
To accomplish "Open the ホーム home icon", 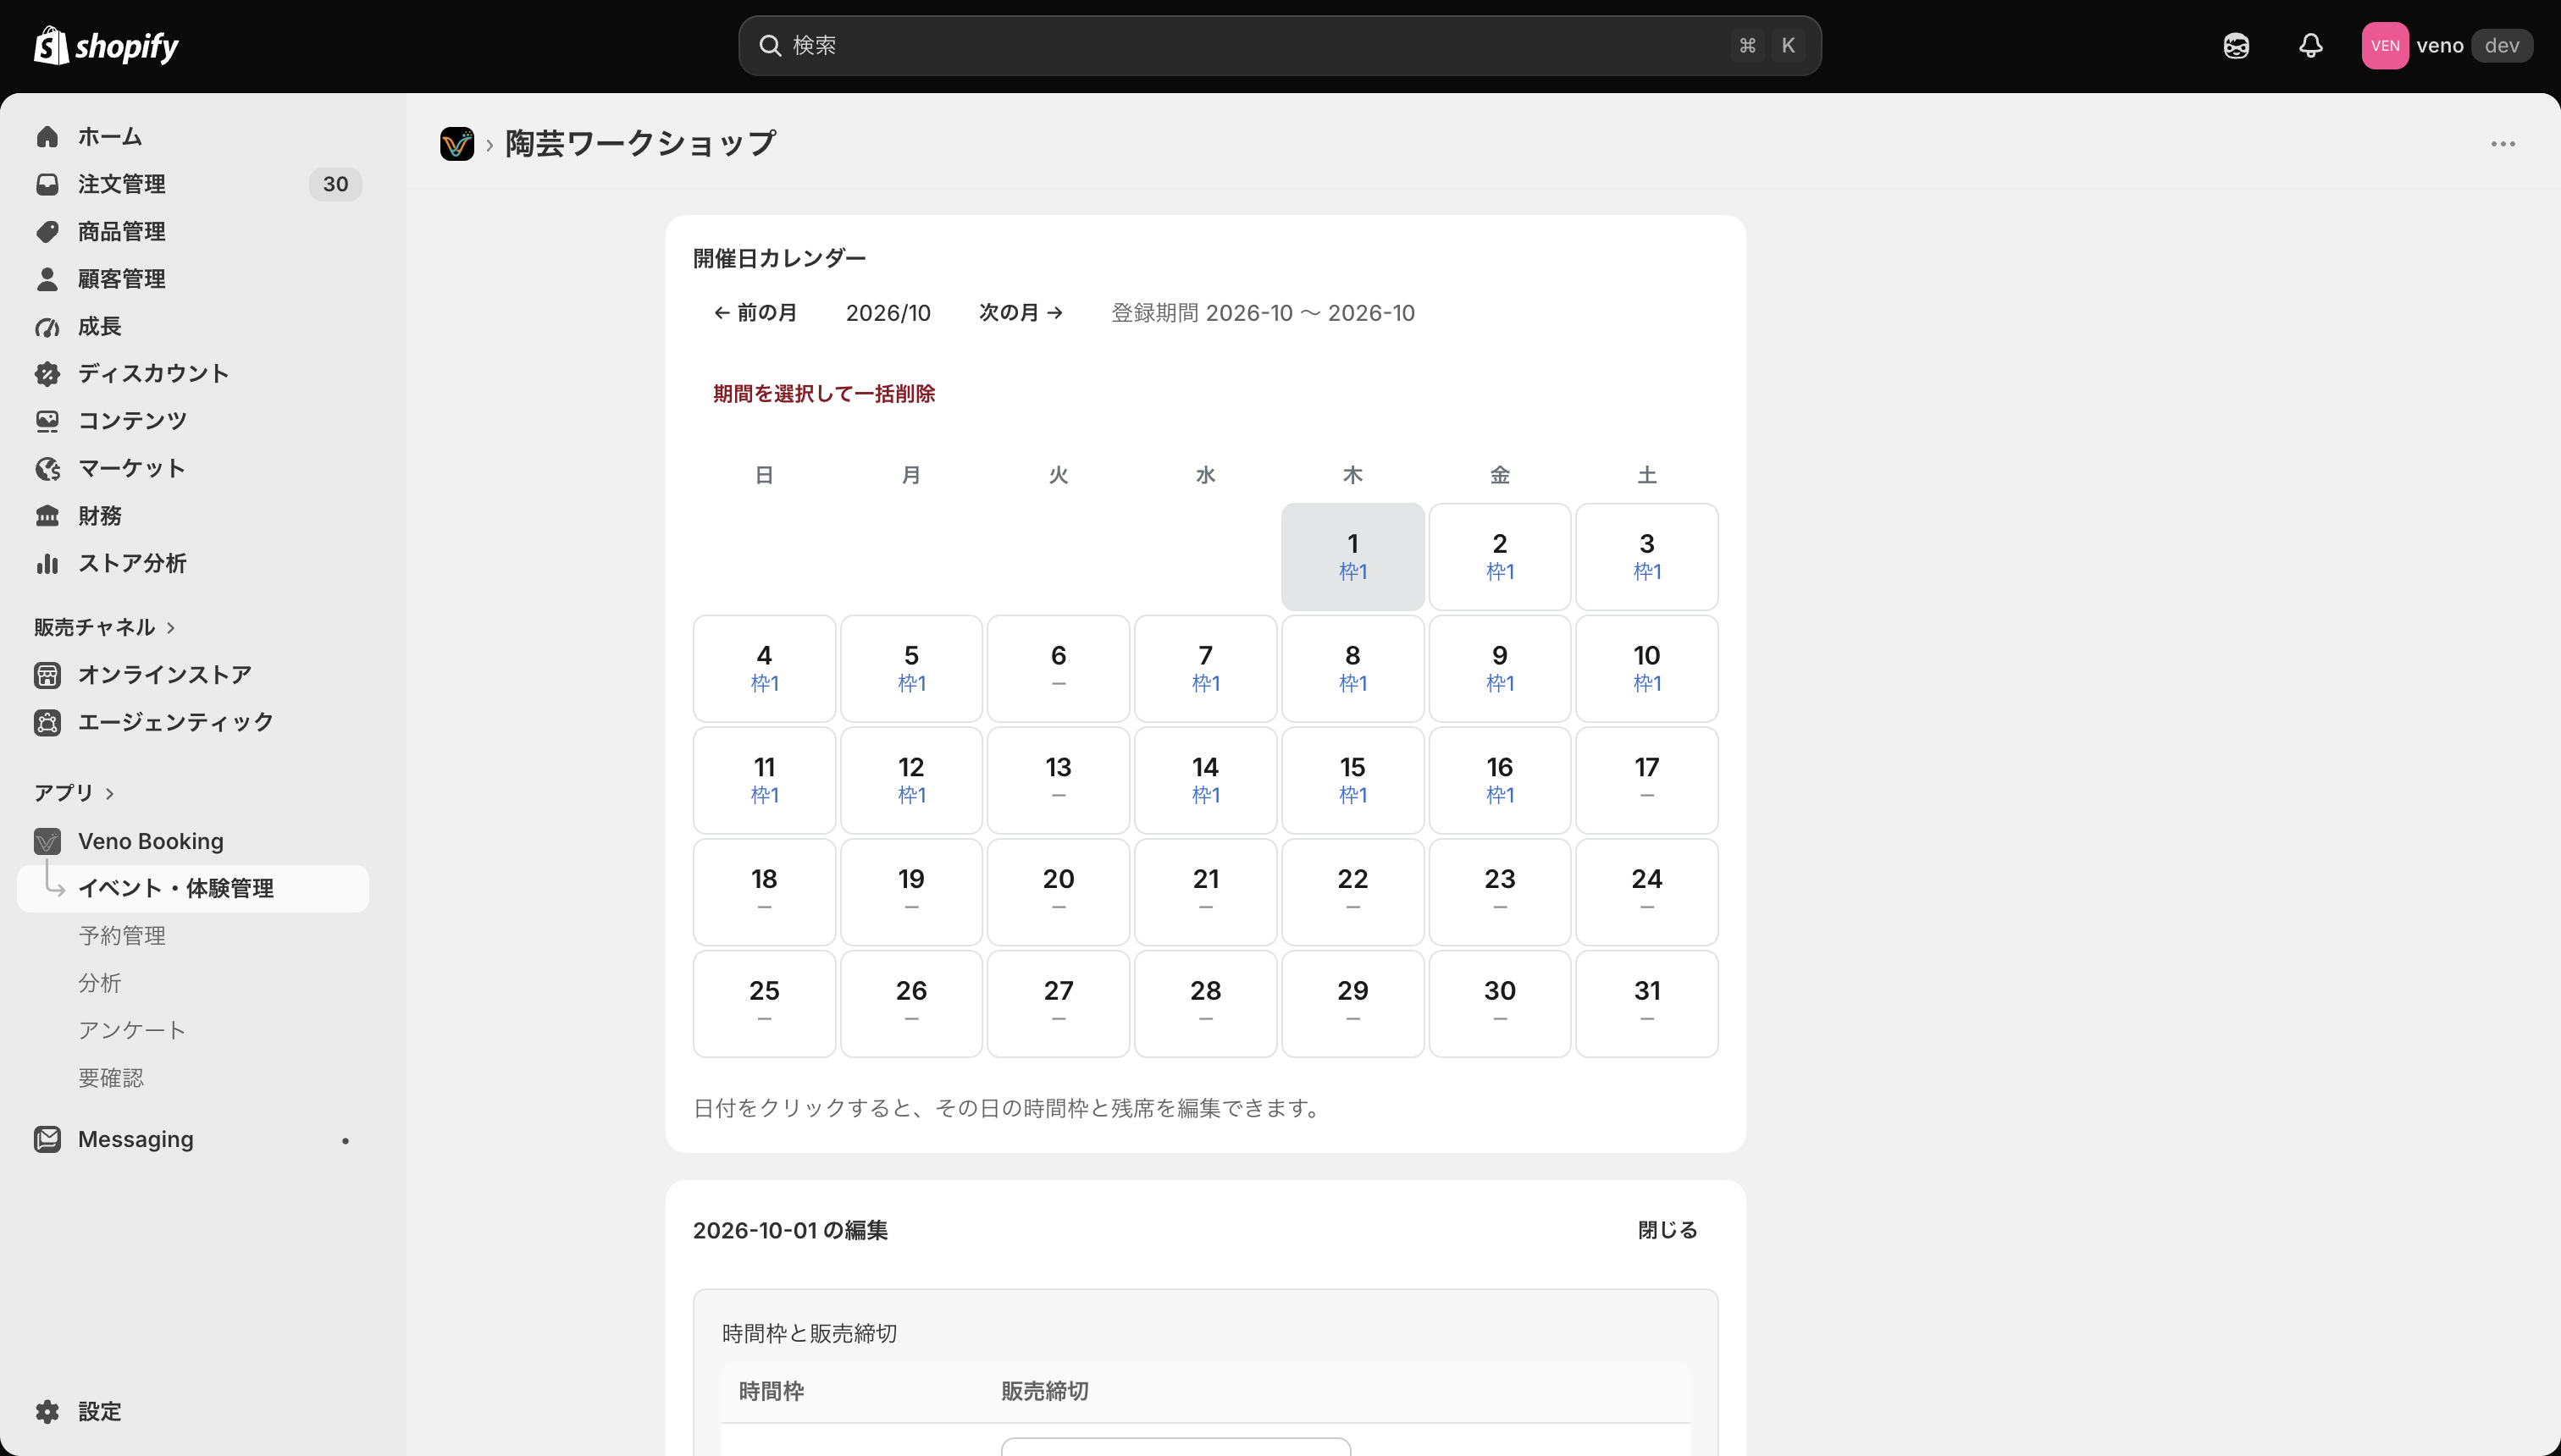I will point(47,137).
